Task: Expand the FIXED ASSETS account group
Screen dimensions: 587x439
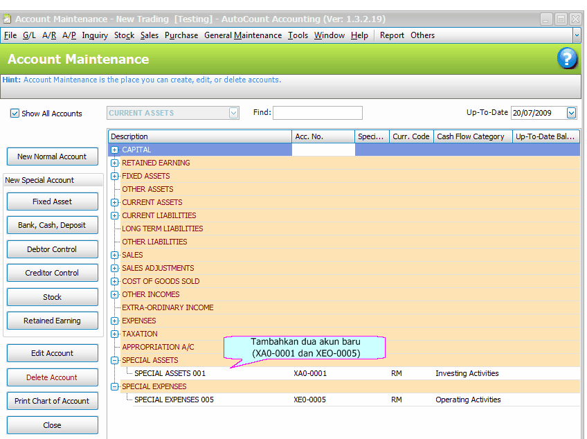Action: point(115,176)
